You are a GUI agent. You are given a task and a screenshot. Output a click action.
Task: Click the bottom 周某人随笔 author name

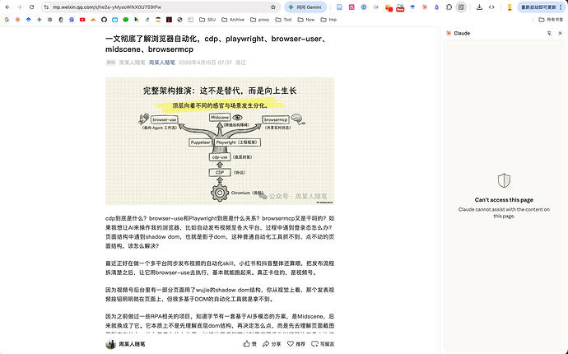[x=132, y=344]
